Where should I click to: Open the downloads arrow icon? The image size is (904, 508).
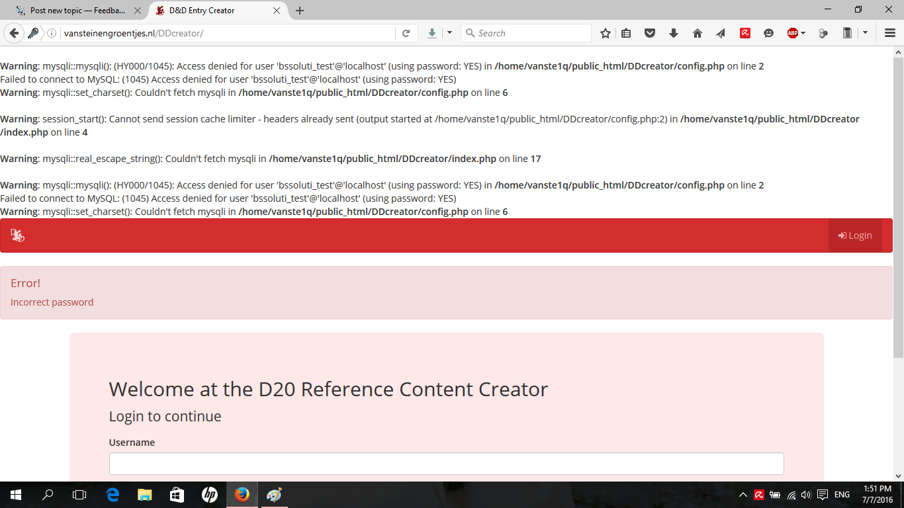point(674,33)
